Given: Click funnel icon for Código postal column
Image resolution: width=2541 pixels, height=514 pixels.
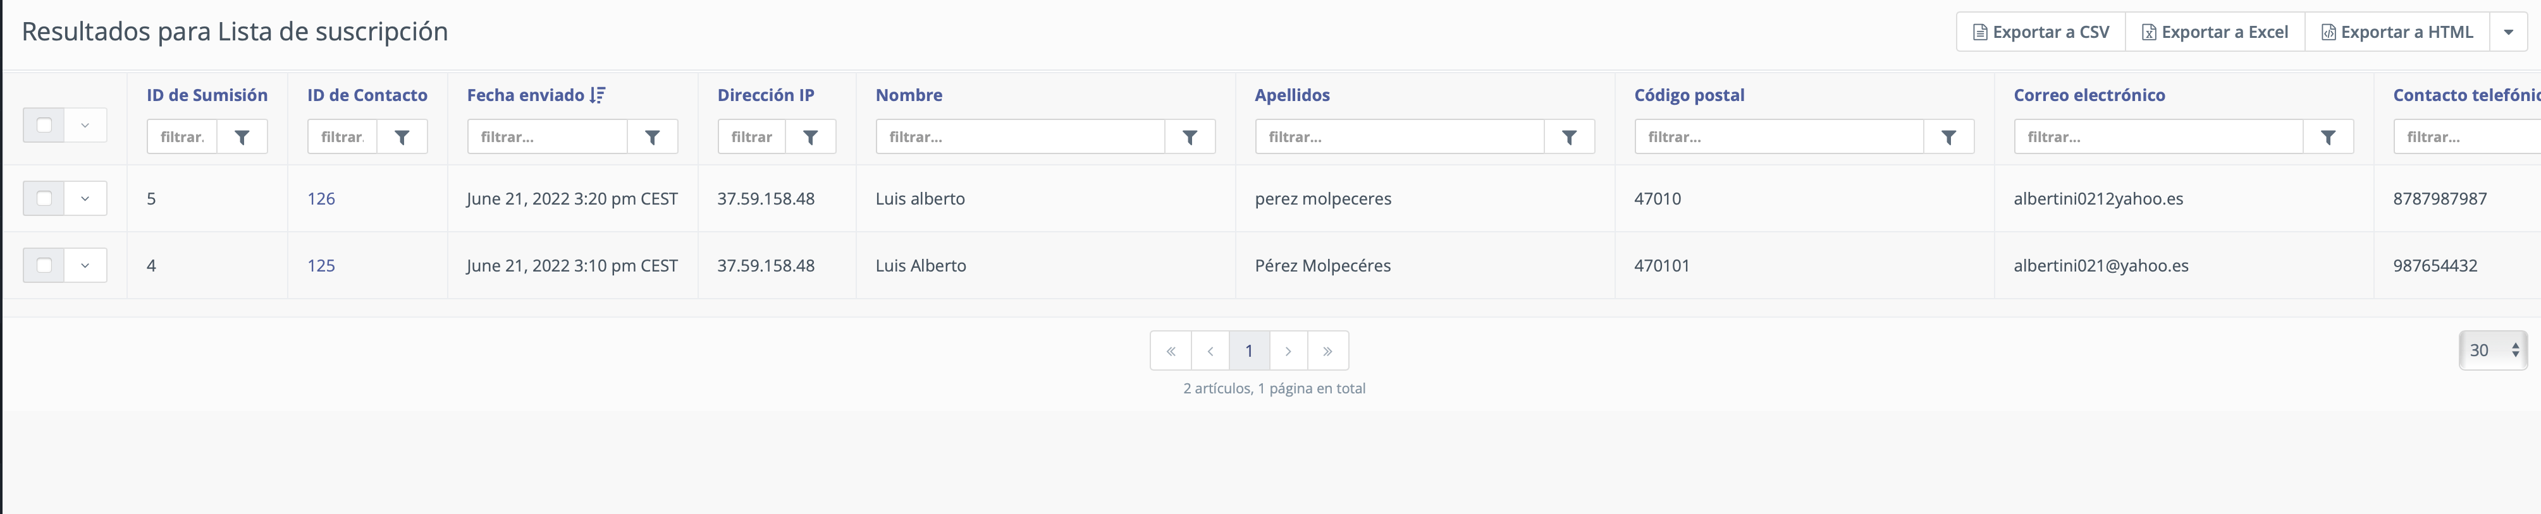Looking at the screenshot, I should 1948,137.
